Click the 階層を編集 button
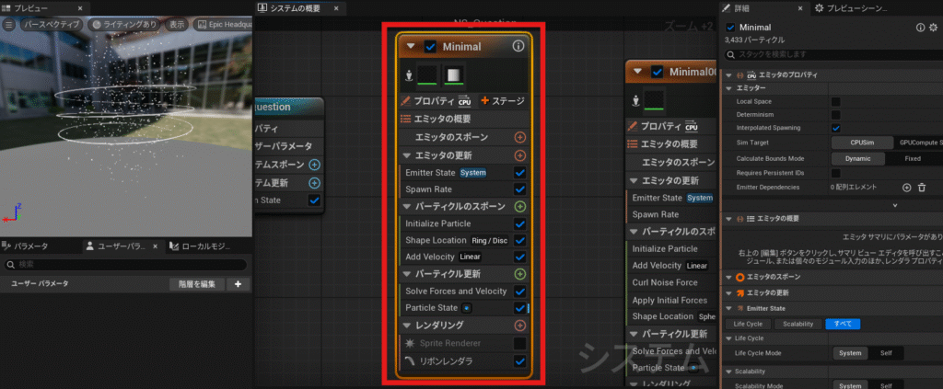 tap(197, 284)
